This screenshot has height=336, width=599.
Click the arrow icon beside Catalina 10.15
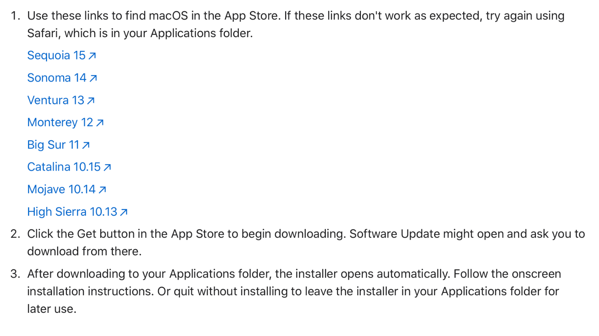[107, 167]
